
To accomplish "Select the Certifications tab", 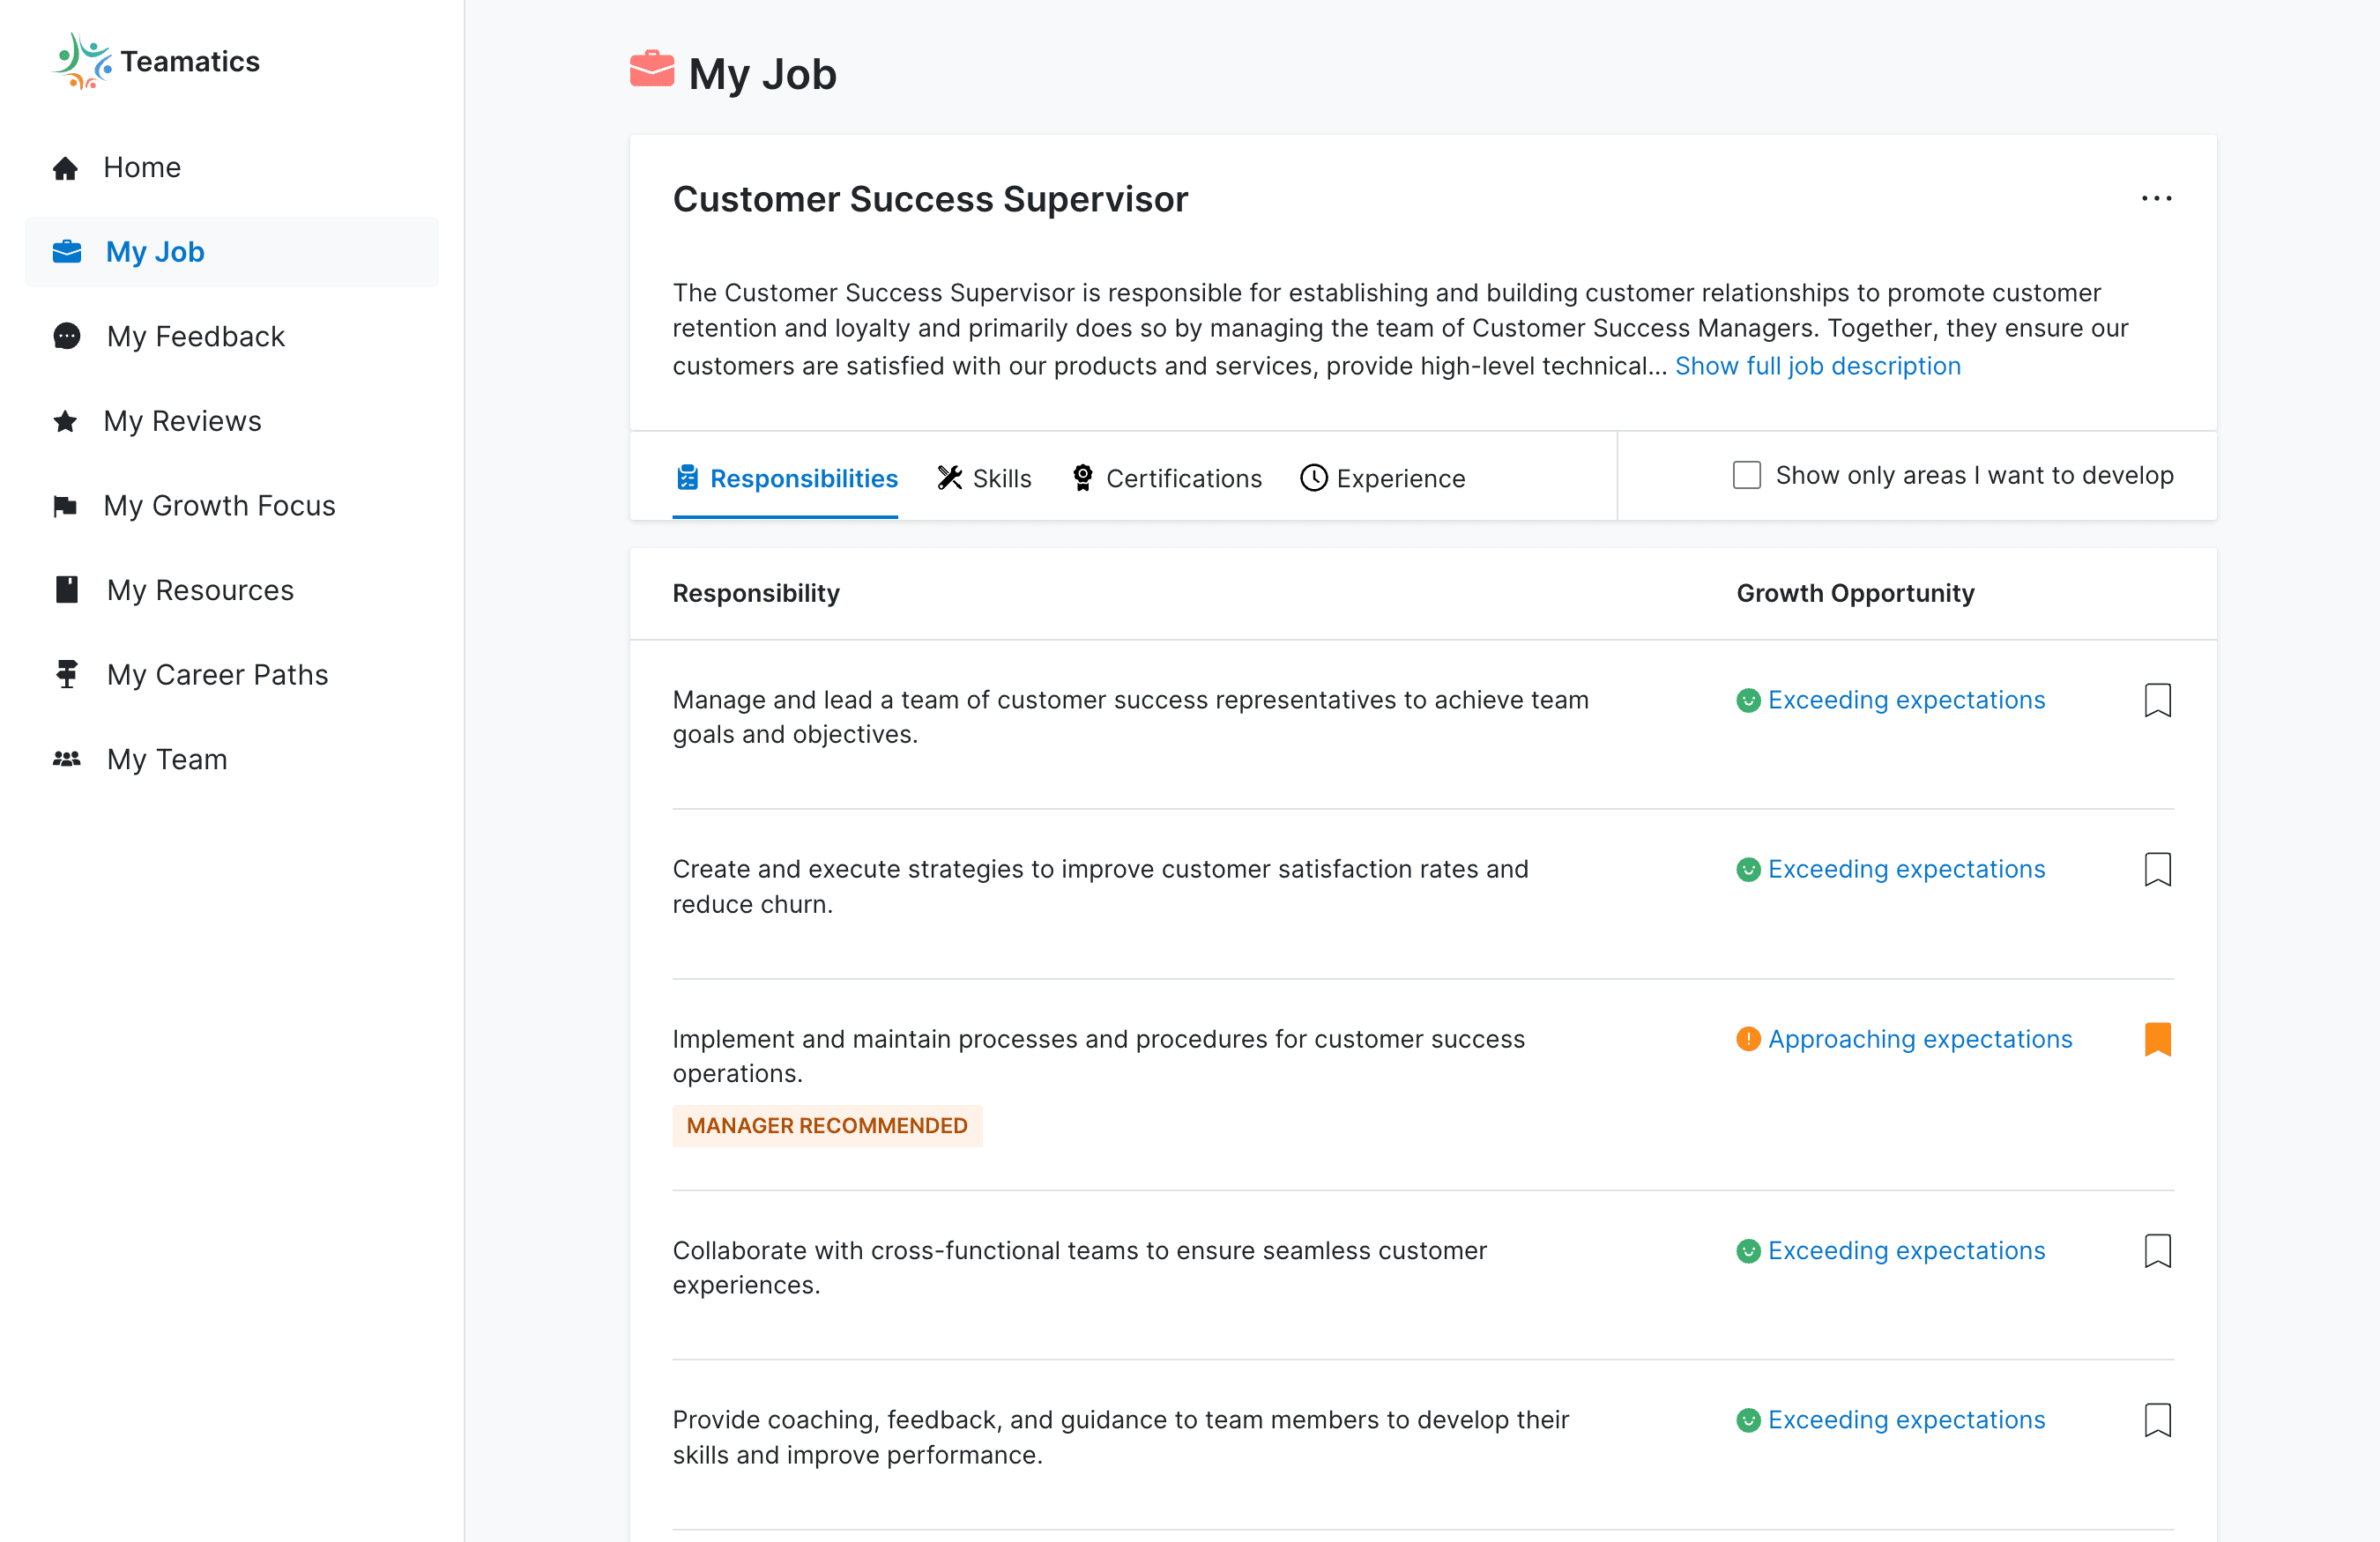I will tap(1165, 477).
